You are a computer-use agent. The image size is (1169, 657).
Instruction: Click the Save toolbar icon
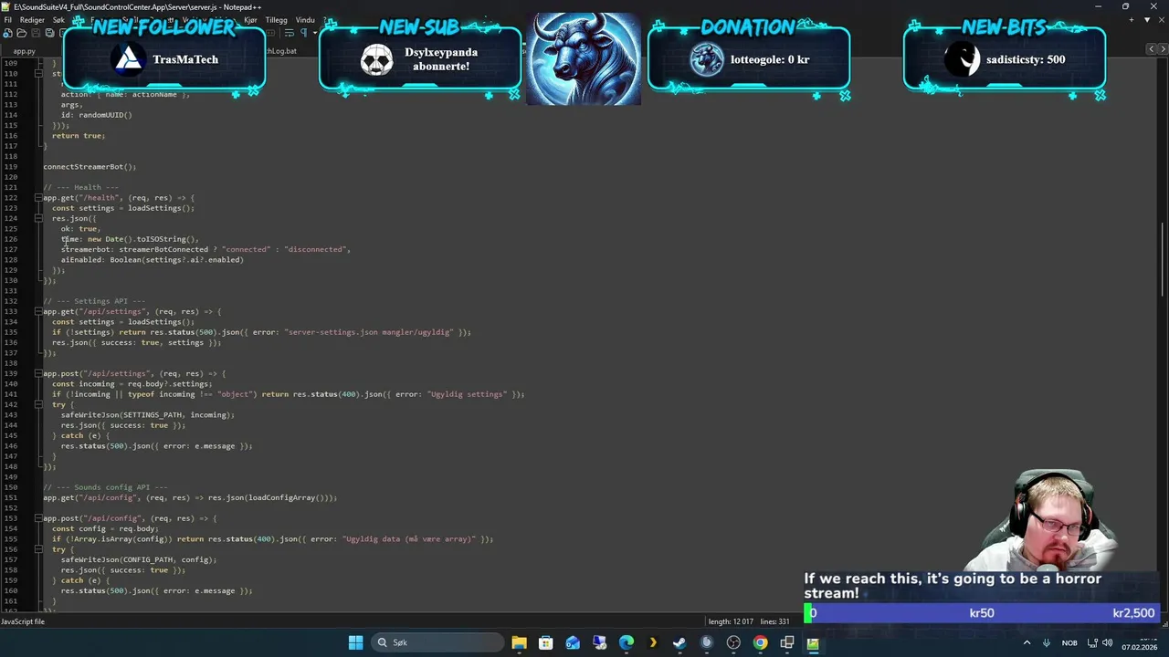tap(35, 33)
